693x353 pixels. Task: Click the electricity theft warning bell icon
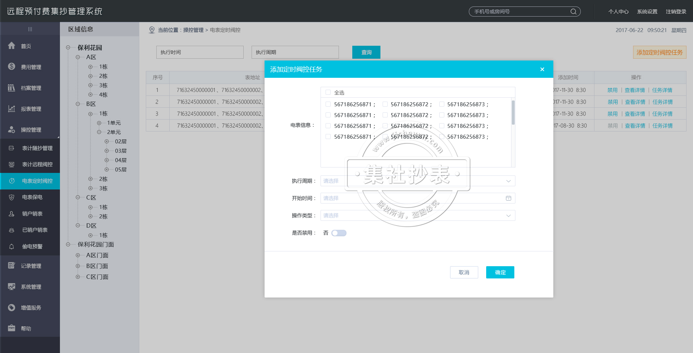12,246
